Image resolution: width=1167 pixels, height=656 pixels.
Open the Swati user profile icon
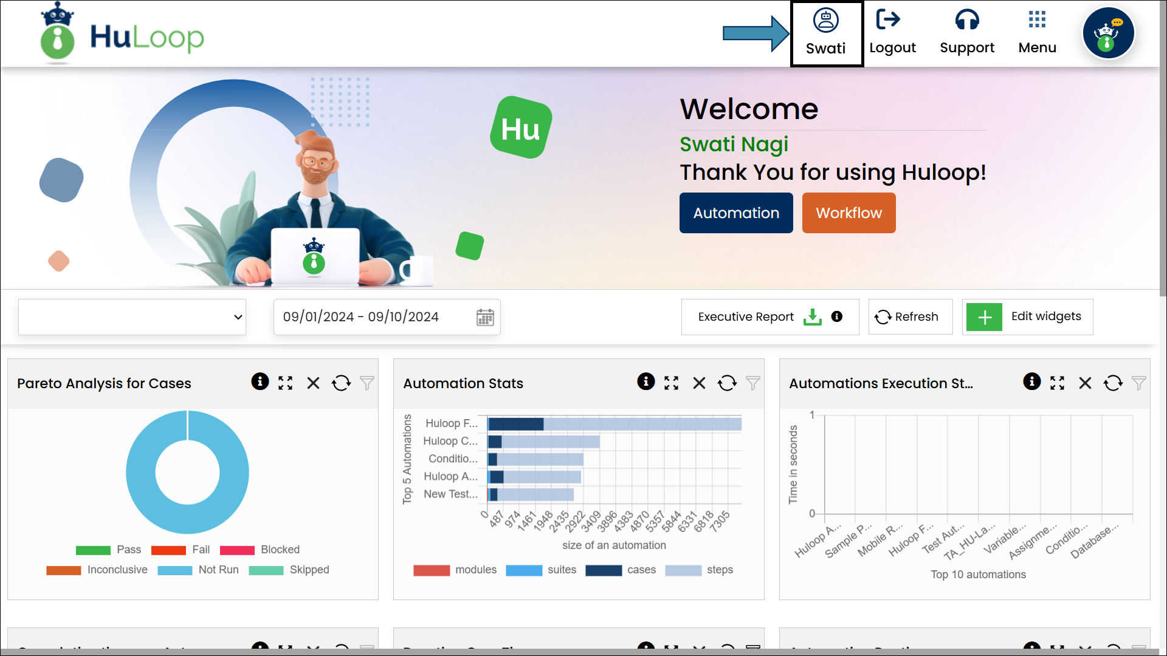click(x=825, y=21)
